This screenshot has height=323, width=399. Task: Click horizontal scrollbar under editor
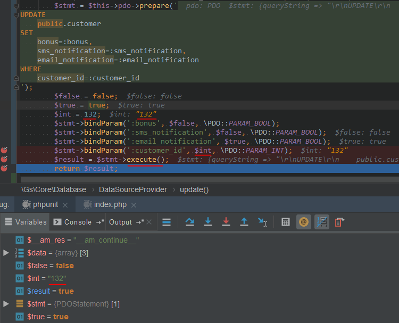(x=210, y=179)
